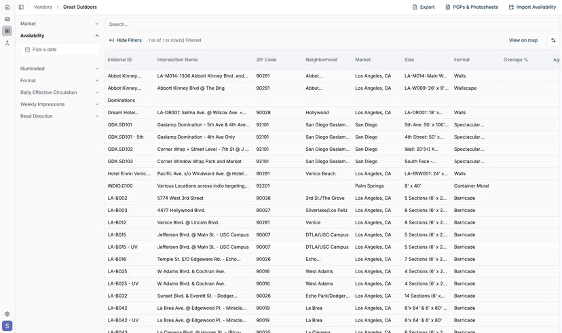562x333 pixels.
Task: Open table column settings sliders icon
Action: [553, 40]
